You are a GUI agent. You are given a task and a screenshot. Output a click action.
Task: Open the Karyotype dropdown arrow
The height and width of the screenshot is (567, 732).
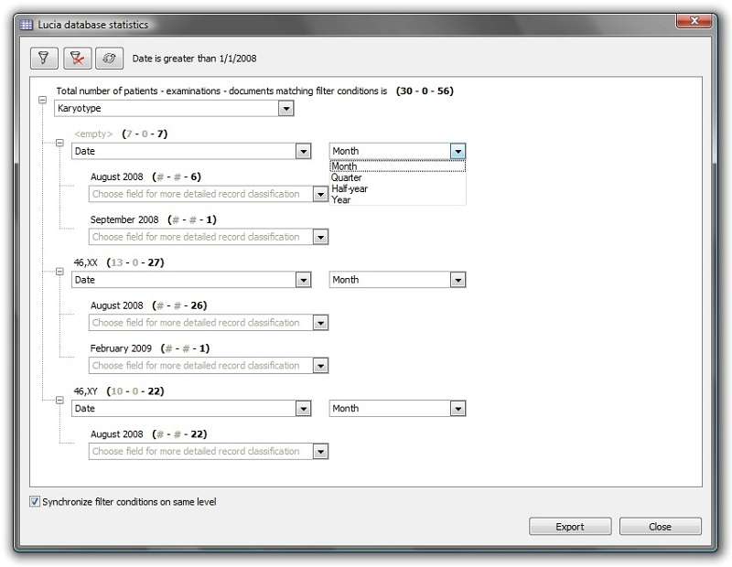tap(285, 109)
